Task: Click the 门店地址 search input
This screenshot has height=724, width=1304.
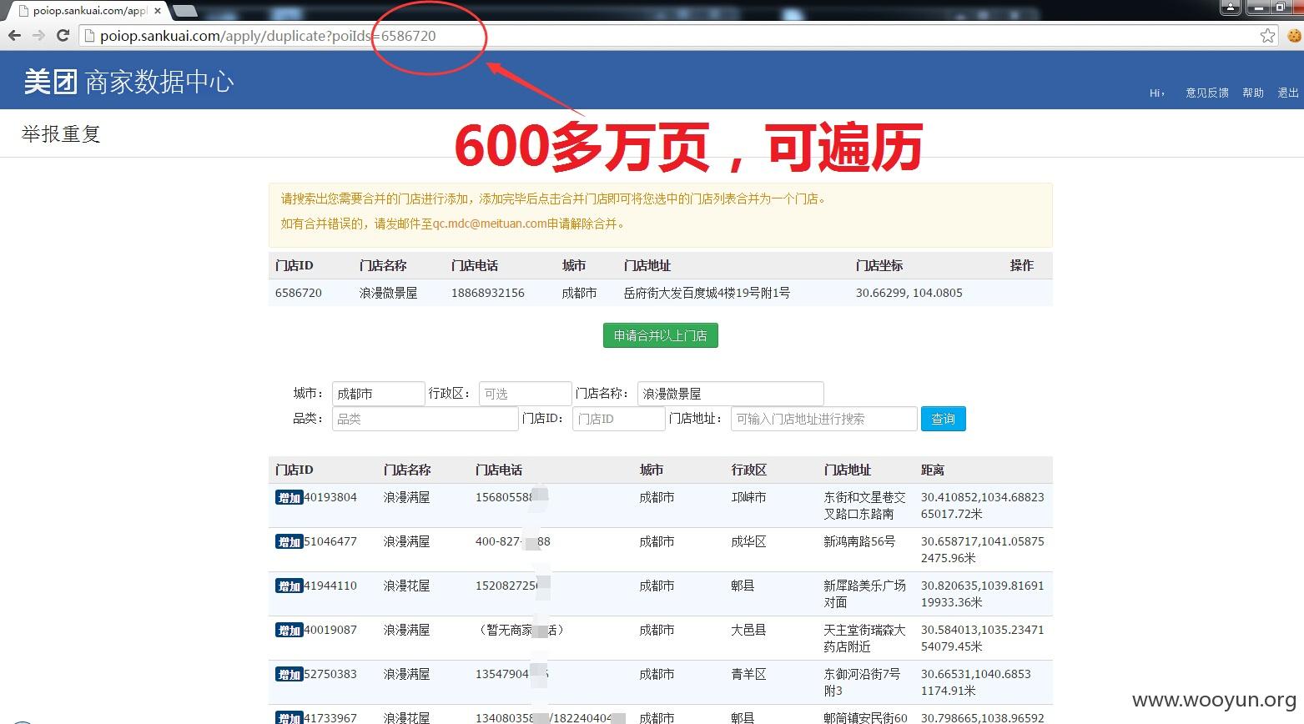Action: pos(823,419)
